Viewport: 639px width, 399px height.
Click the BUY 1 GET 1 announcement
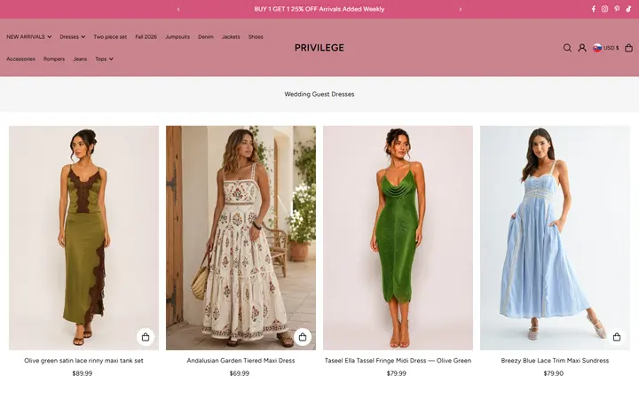(x=319, y=9)
